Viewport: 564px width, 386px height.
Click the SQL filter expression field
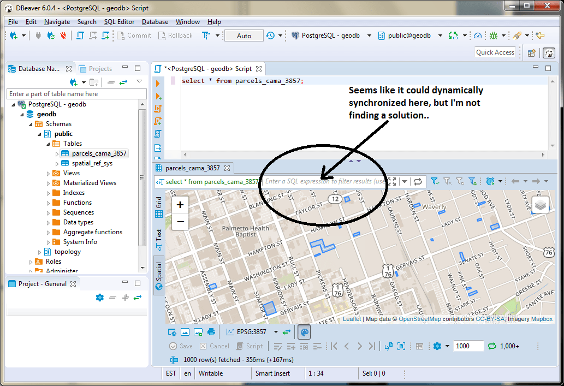tap(325, 181)
